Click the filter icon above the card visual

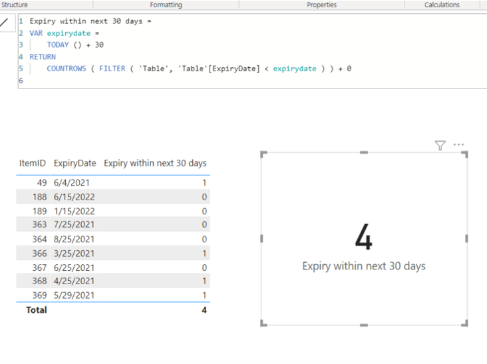tap(440, 145)
